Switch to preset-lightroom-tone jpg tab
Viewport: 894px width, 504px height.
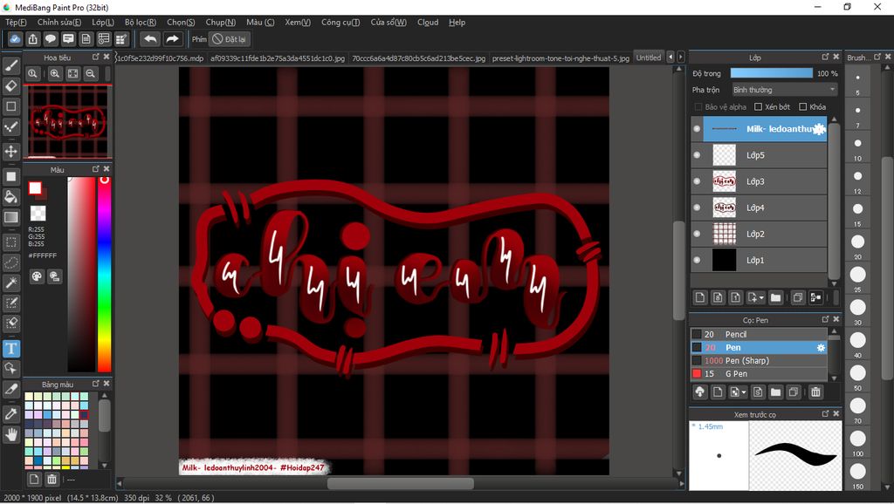point(560,58)
